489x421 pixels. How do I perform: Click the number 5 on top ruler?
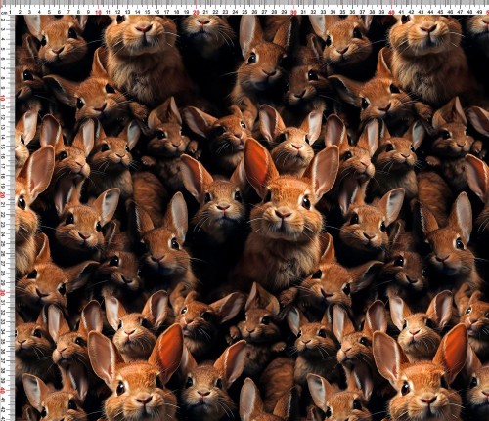[x=49, y=12]
